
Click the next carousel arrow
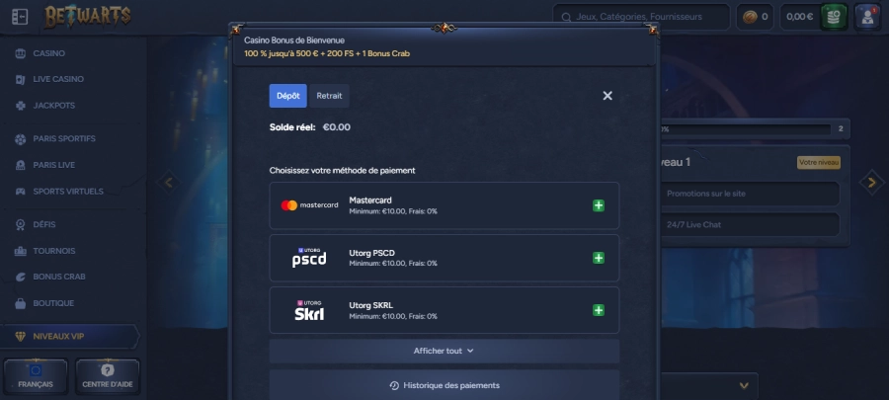872,183
